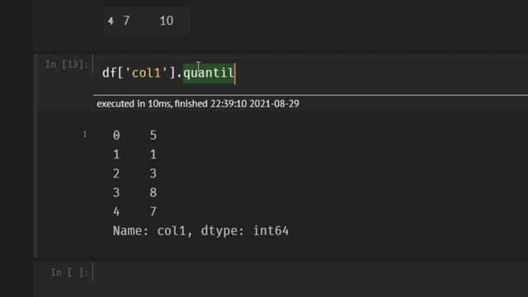Click the output value 5 in row 0
This screenshot has height=297, width=528.
tap(153, 135)
